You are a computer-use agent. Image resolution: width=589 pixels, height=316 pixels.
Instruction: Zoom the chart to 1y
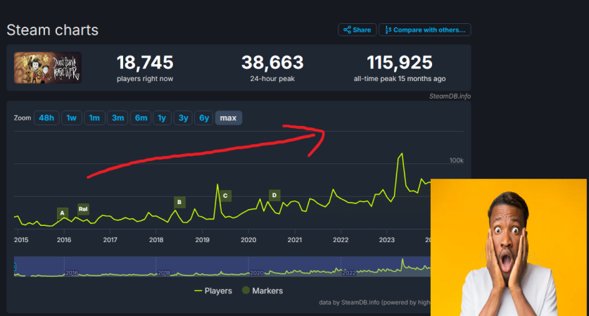(x=162, y=118)
